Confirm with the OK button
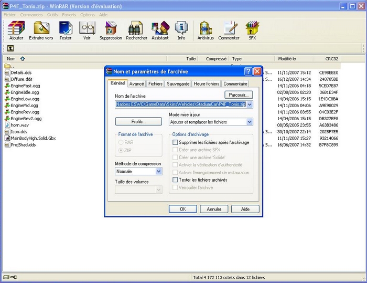The width and height of the screenshot is (367, 283). pyautogui.click(x=183, y=209)
